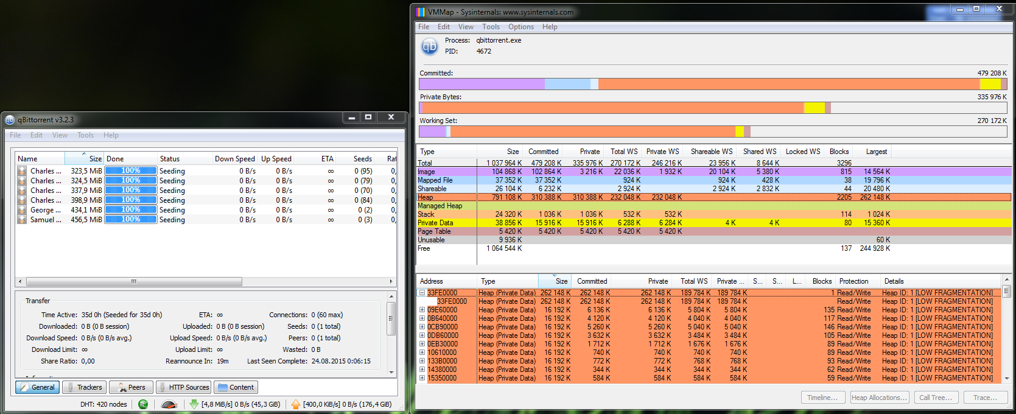
Task: Select the Mapped File memory type row
Action: pyautogui.click(x=714, y=180)
